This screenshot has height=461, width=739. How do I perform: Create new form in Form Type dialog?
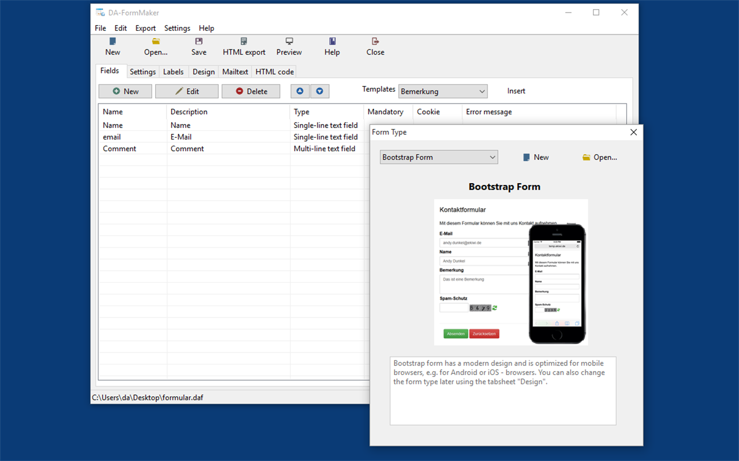[x=536, y=157]
